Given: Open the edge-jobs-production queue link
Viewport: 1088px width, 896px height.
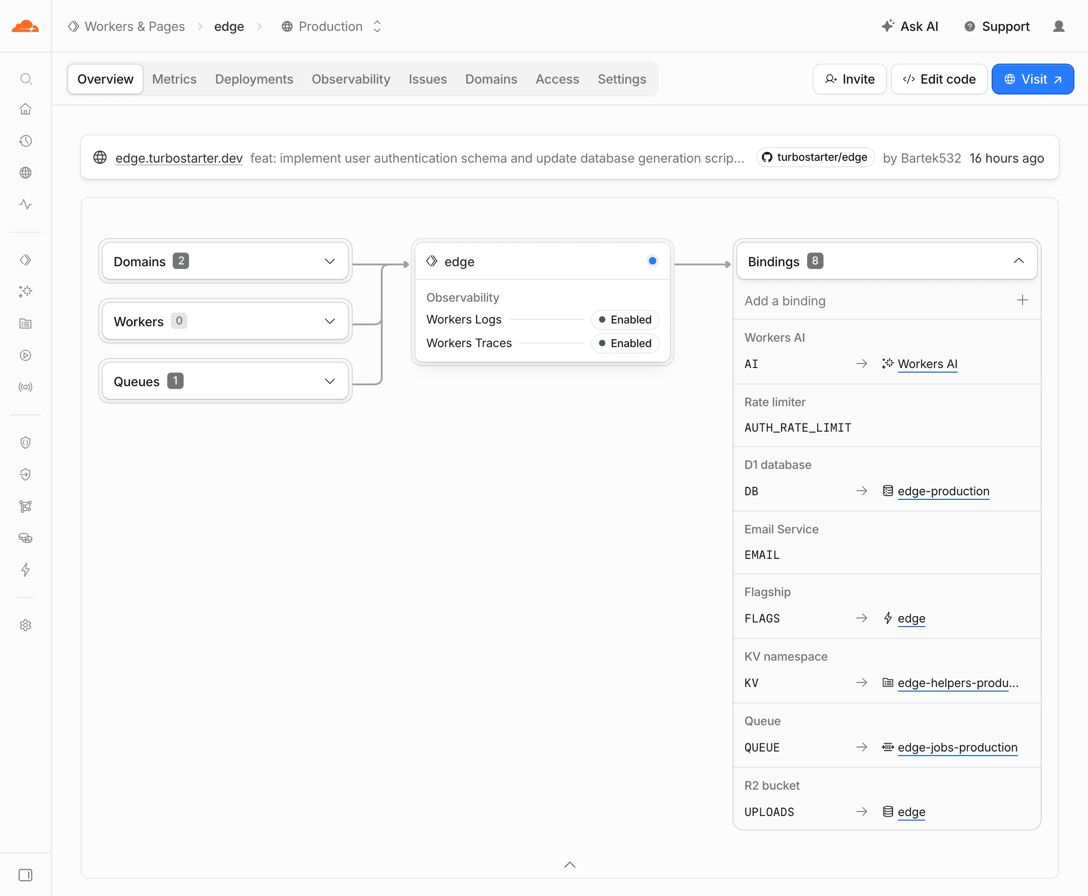Looking at the screenshot, I should [x=958, y=747].
